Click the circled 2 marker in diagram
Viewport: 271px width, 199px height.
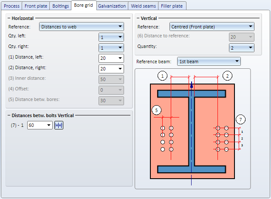tap(227, 76)
